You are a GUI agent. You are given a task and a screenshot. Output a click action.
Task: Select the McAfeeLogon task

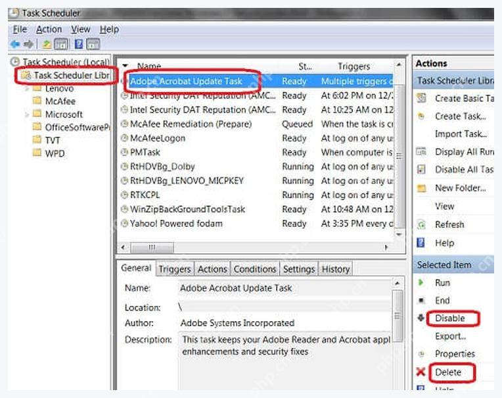[x=256, y=138]
